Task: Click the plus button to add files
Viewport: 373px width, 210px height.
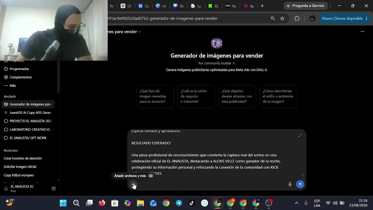Action: point(133,184)
